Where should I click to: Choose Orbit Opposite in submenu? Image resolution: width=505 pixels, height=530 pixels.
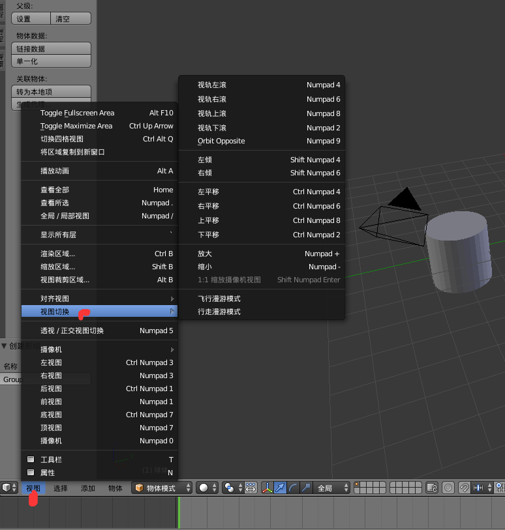click(262, 141)
